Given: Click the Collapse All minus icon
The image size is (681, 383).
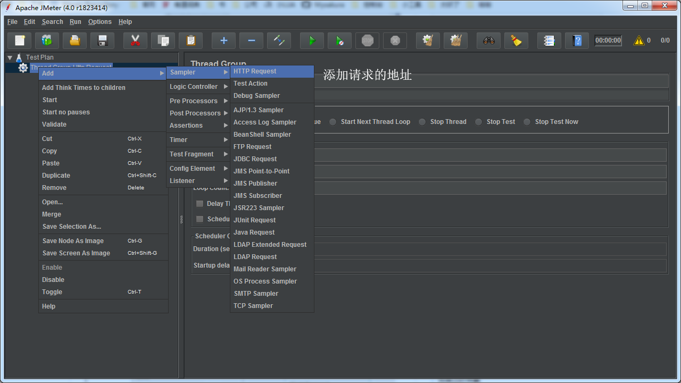Looking at the screenshot, I should (252, 40).
